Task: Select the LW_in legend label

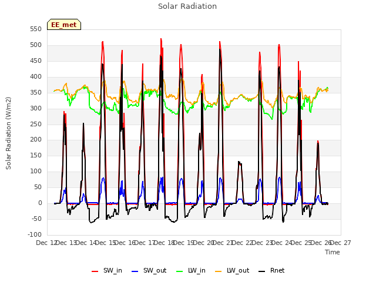Action: tap(197, 270)
